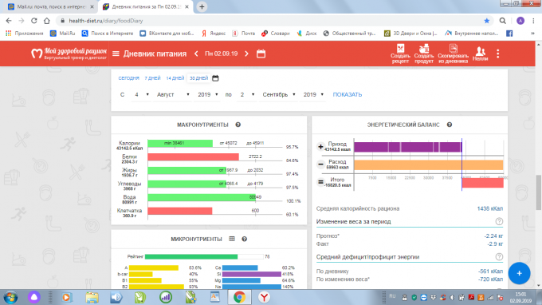The width and height of the screenshot is (542, 305).
Task: Open three-dot more options in red header
Action: coord(497,53)
